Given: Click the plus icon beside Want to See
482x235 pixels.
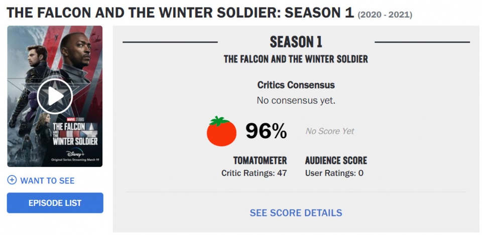Looking at the screenshot, I should [x=12, y=180].
